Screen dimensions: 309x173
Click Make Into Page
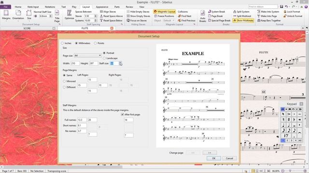coord(267,16)
